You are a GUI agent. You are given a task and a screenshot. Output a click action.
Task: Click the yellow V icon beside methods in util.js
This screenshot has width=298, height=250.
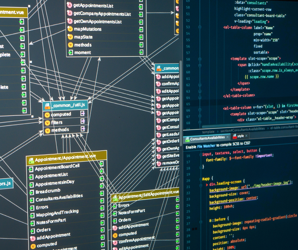tap(47, 130)
